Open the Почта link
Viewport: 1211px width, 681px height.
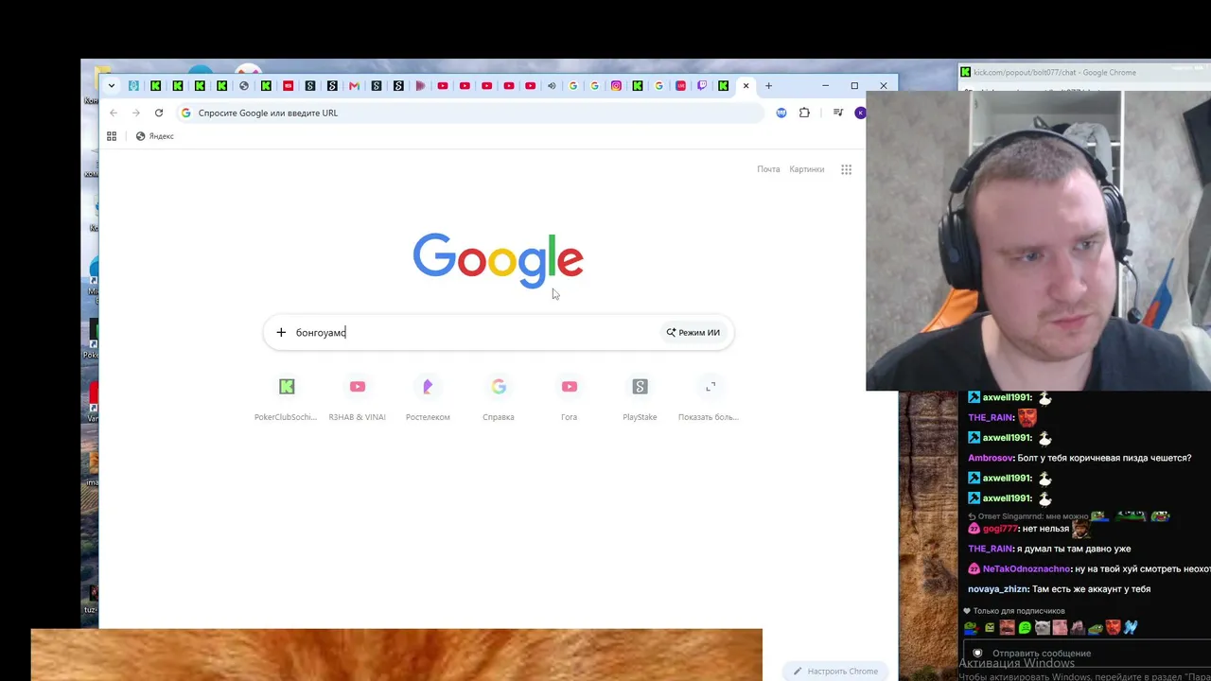click(x=768, y=169)
